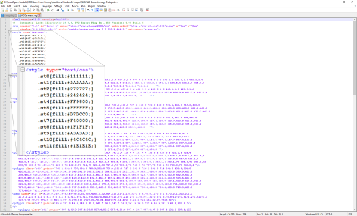Click the Zoom In toolbar icon

[68, 10]
